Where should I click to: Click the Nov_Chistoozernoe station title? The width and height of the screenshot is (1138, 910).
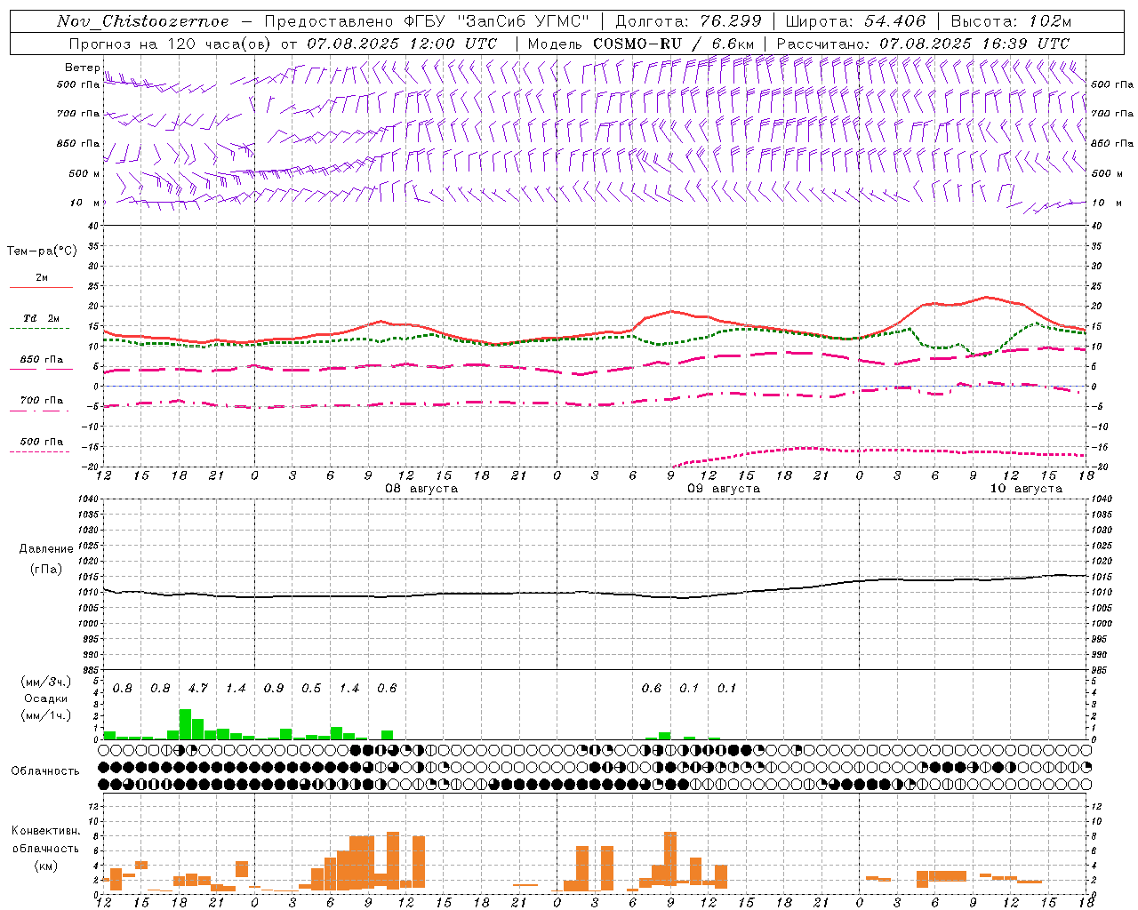point(142,21)
